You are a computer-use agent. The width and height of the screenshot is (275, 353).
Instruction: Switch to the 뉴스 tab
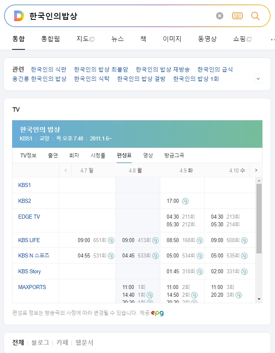coord(118,39)
